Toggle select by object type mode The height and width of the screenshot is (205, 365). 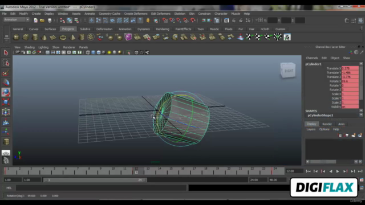point(70,20)
